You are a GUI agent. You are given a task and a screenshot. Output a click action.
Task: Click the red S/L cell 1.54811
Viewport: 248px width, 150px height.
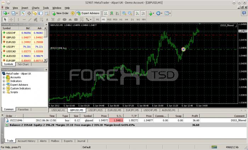(x=116, y=120)
